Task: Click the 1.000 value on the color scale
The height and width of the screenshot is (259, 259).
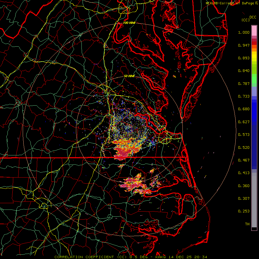Action: click(244, 32)
